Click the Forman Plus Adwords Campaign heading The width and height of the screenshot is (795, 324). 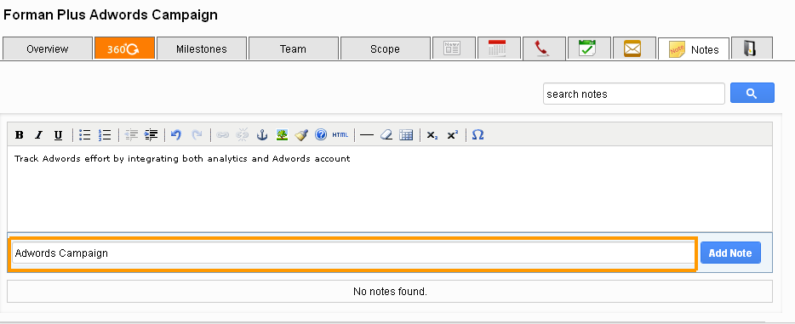[x=111, y=14]
